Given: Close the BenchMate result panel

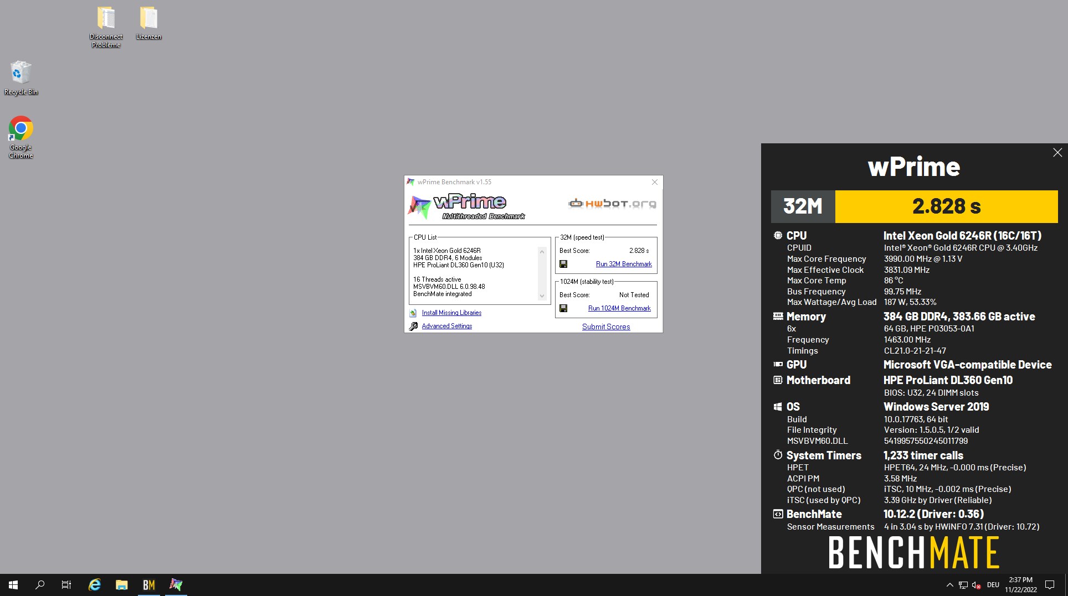Looking at the screenshot, I should (x=1057, y=153).
